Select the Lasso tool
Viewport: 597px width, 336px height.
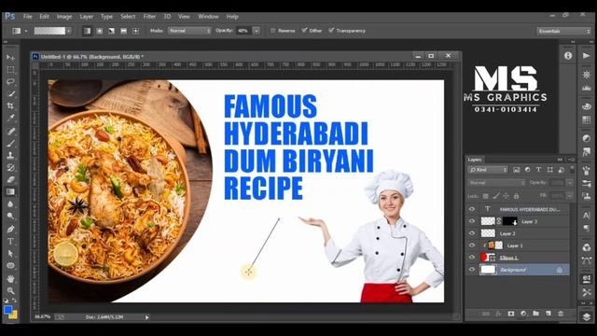(10, 81)
